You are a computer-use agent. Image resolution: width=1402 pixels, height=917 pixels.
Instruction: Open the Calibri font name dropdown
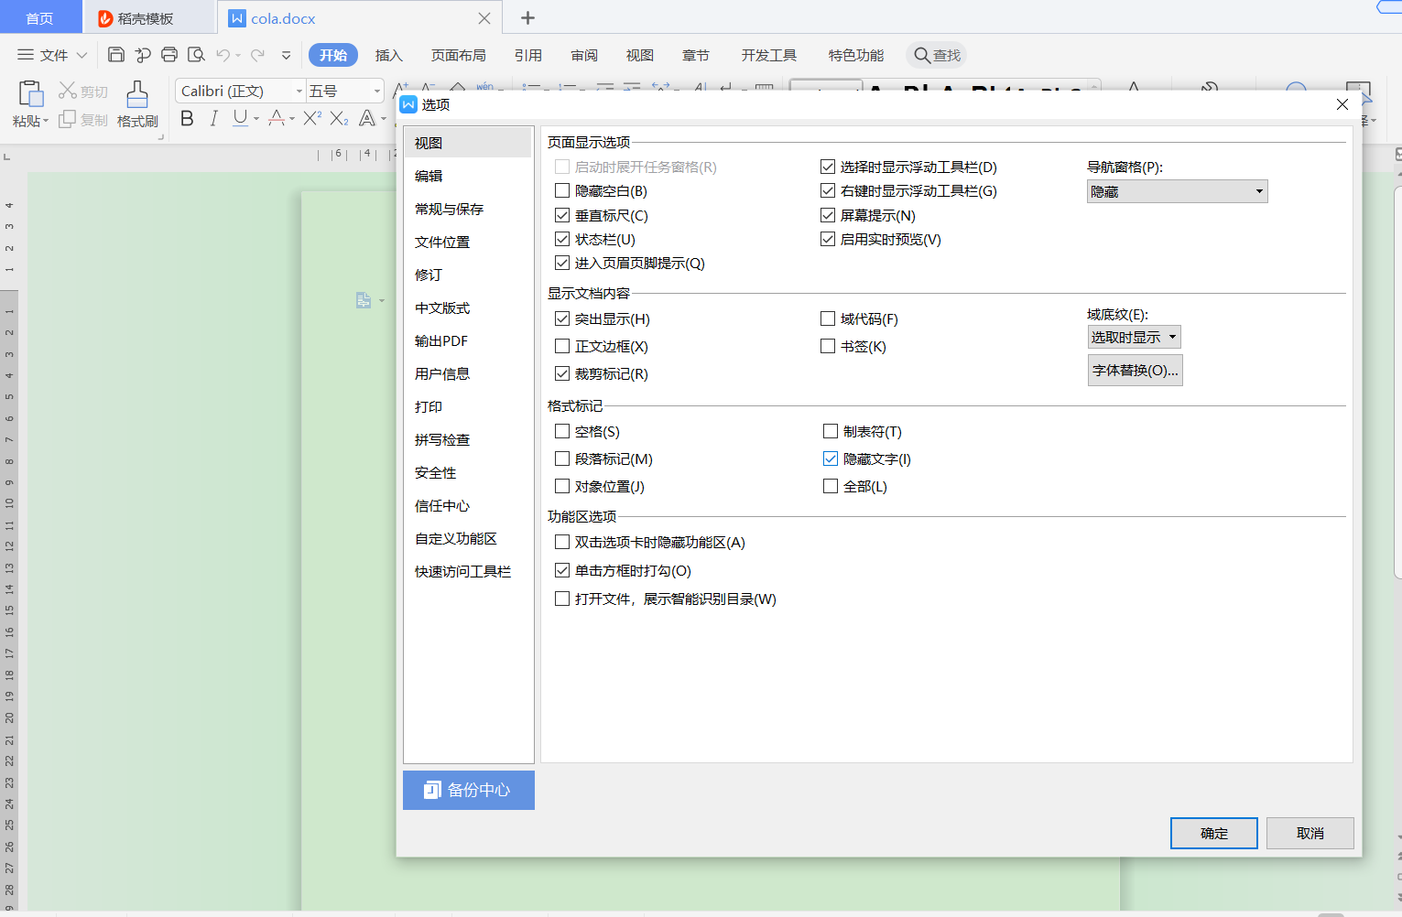[299, 92]
